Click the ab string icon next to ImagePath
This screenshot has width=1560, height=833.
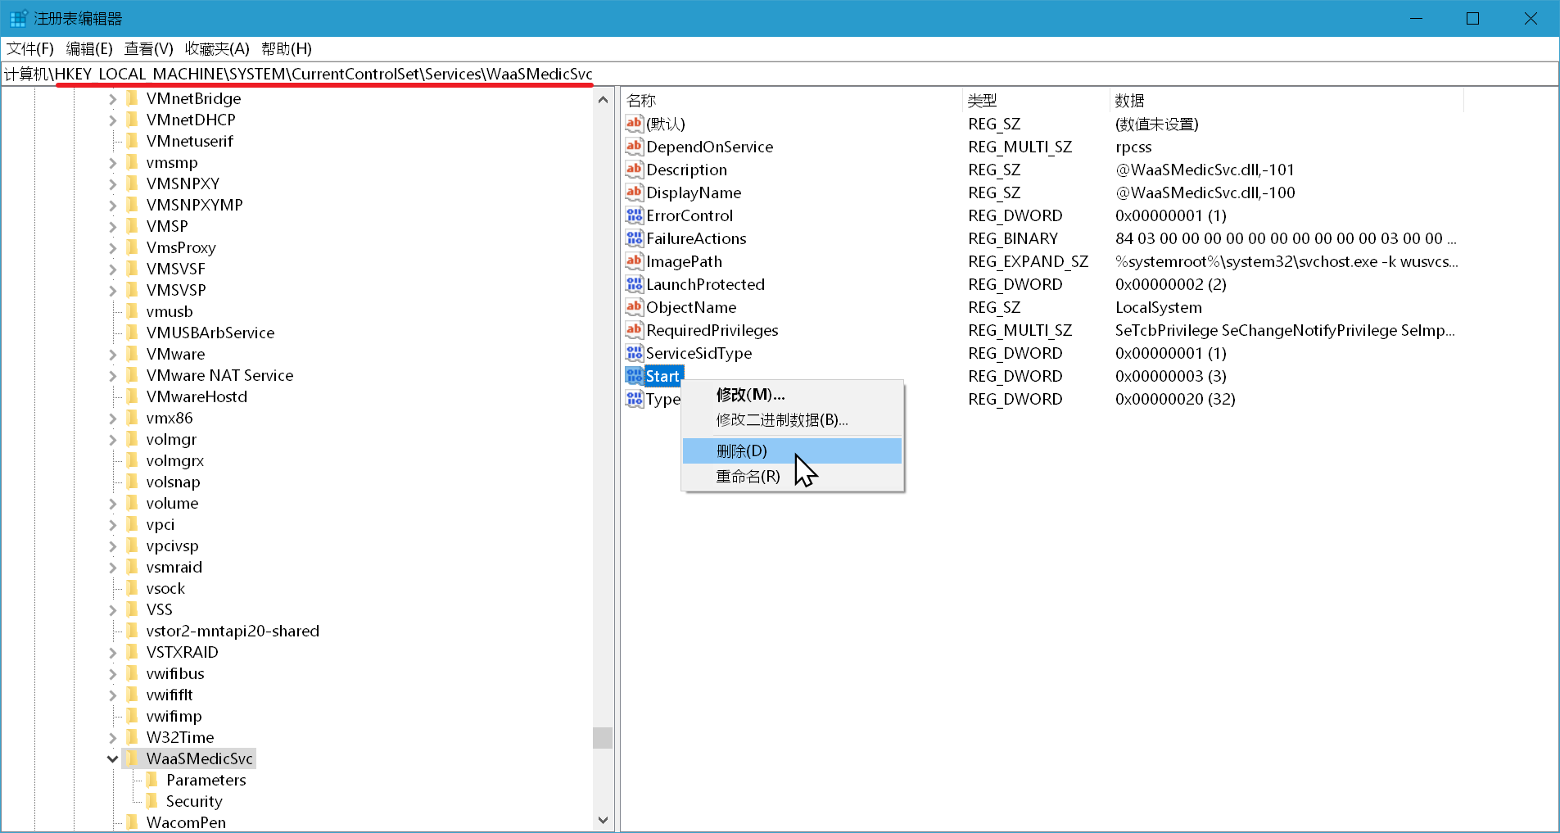click(x=634, y=261)
